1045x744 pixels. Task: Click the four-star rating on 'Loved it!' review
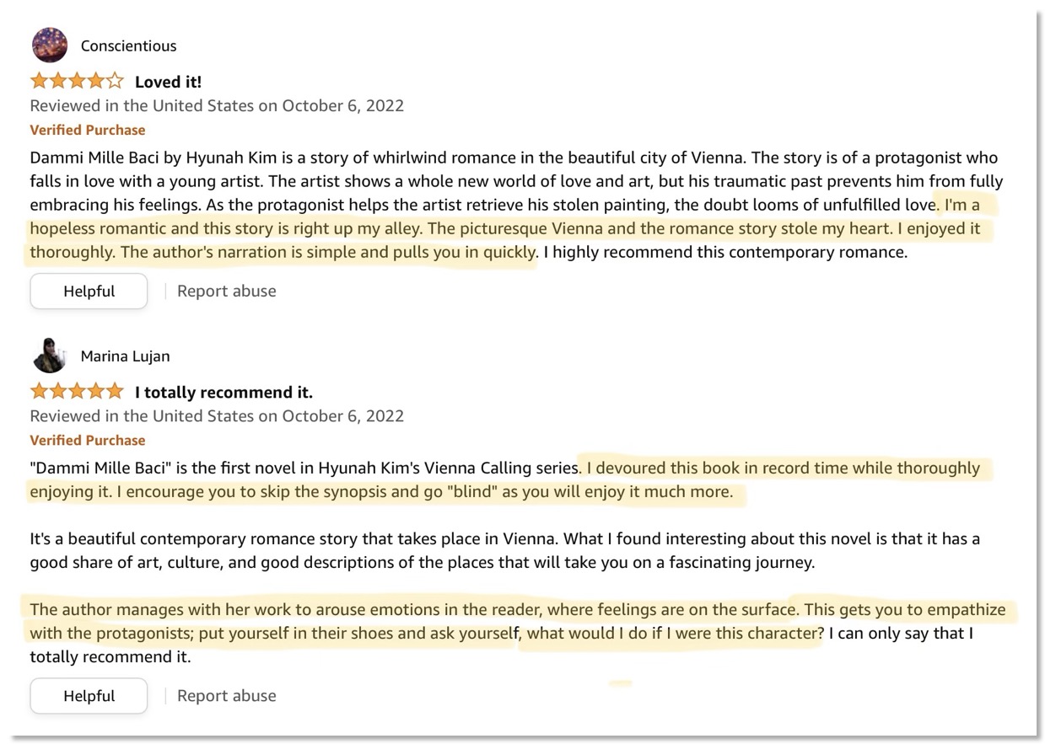coord(77,82)
